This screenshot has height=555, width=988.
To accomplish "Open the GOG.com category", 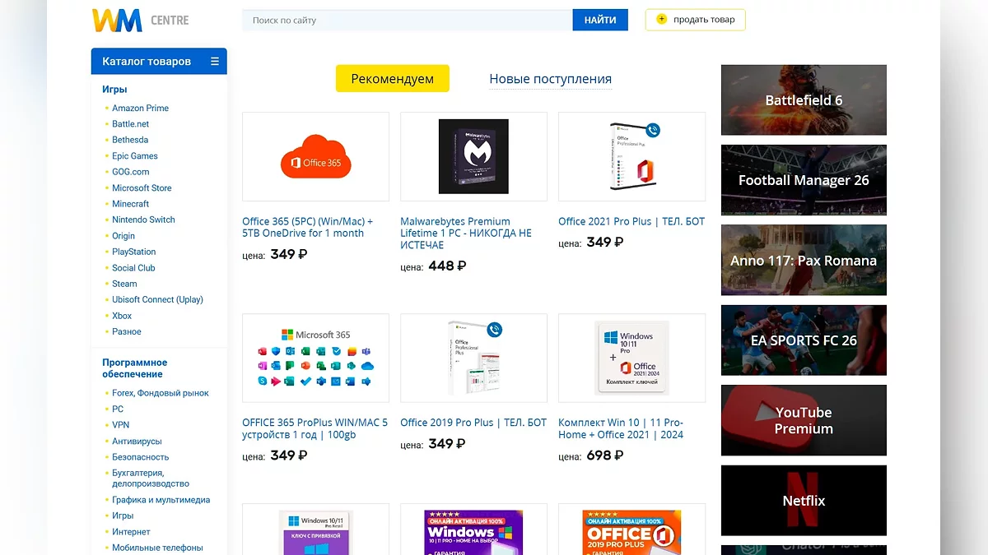I will [x=131, y=172].
